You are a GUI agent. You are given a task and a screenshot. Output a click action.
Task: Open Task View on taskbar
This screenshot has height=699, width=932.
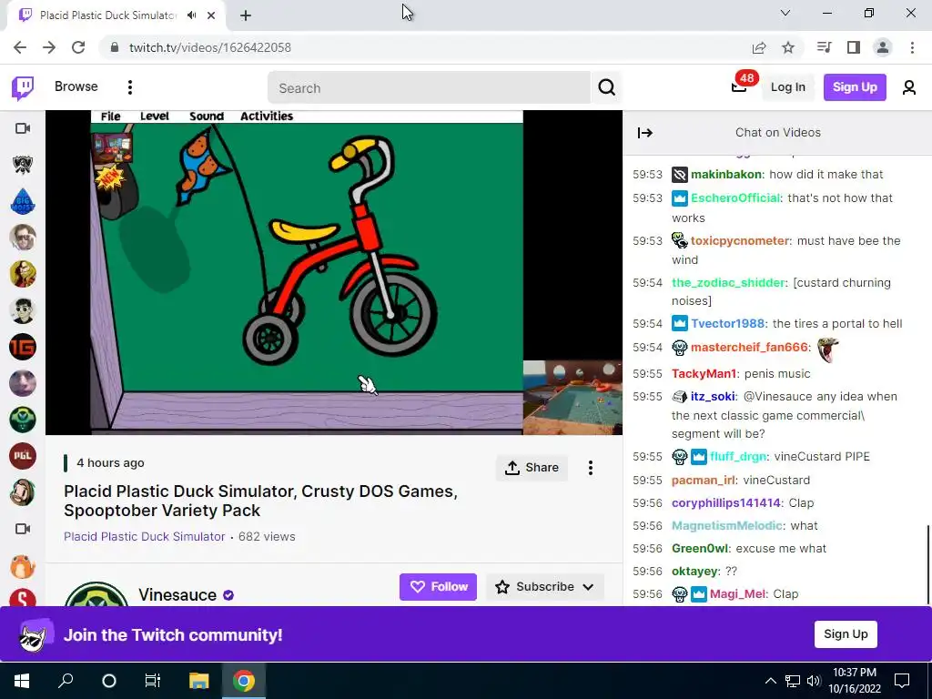pos(153,680)
